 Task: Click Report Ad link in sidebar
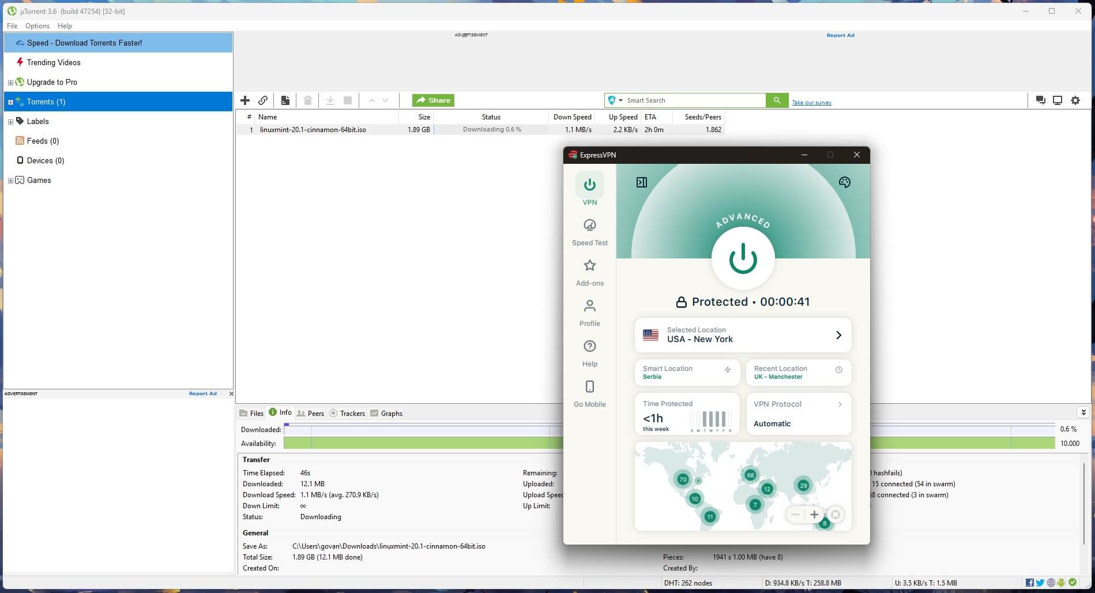[x=203, y=393]
